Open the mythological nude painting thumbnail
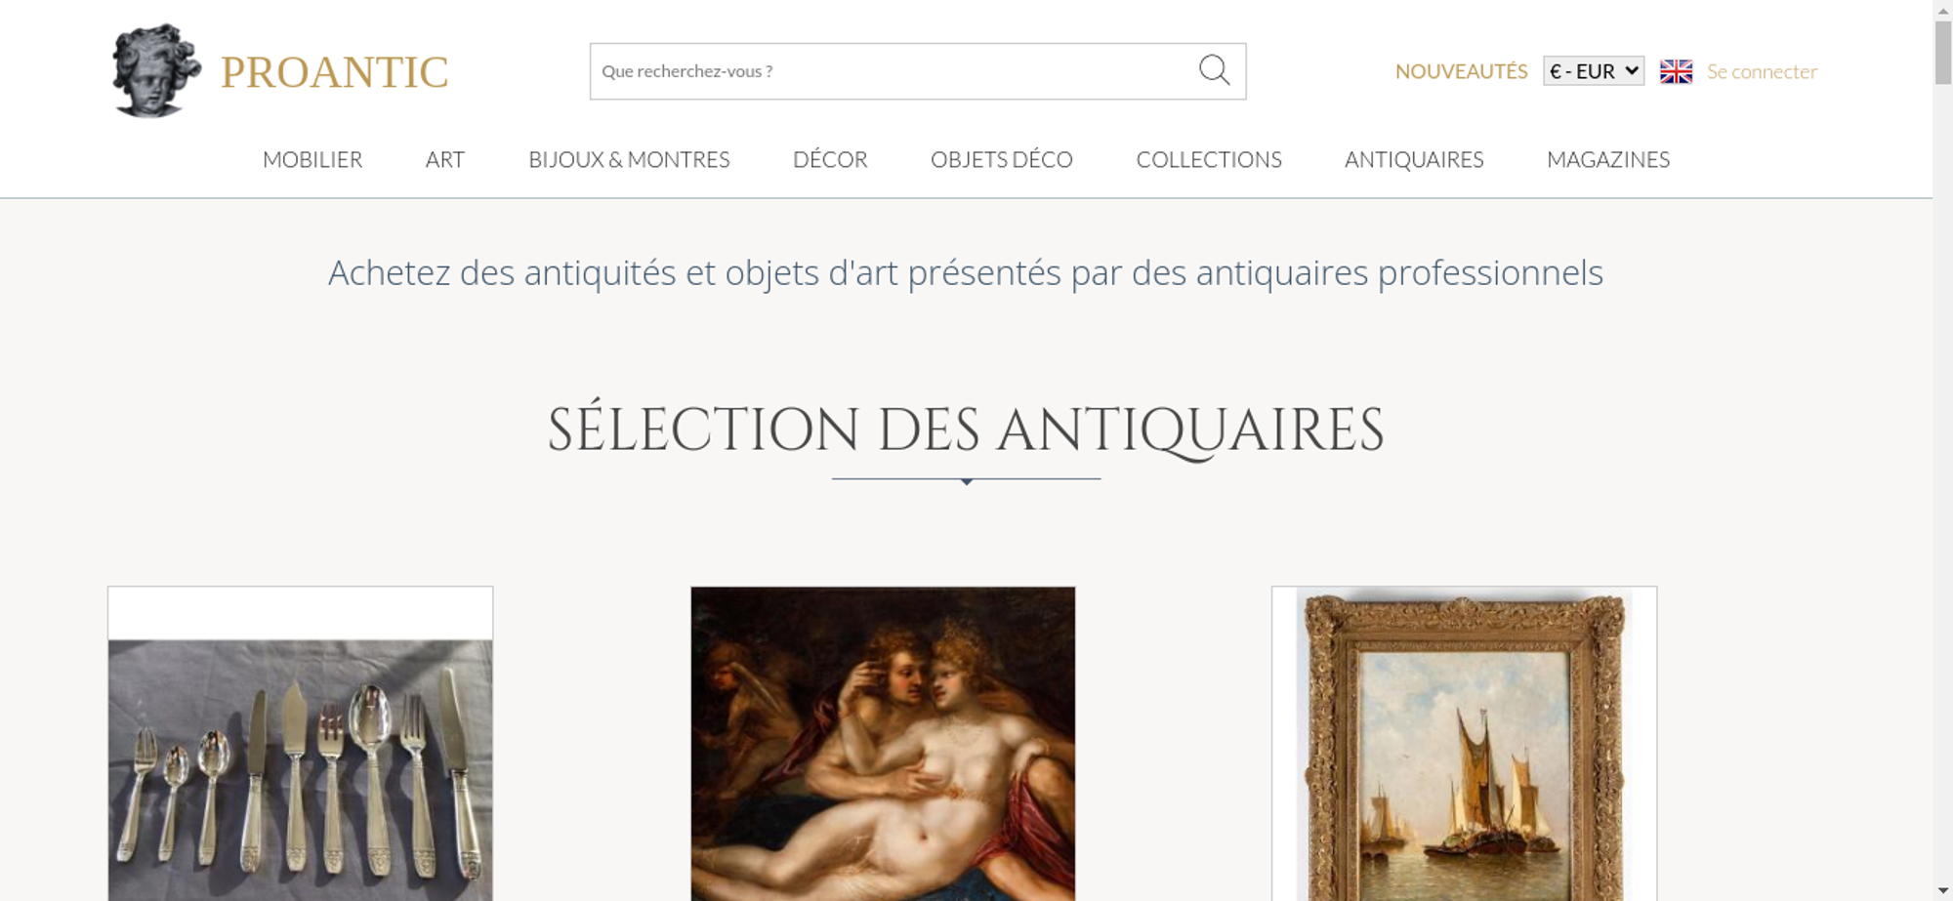This screenshot has height=901, width=1953. (x=883, y=744)
